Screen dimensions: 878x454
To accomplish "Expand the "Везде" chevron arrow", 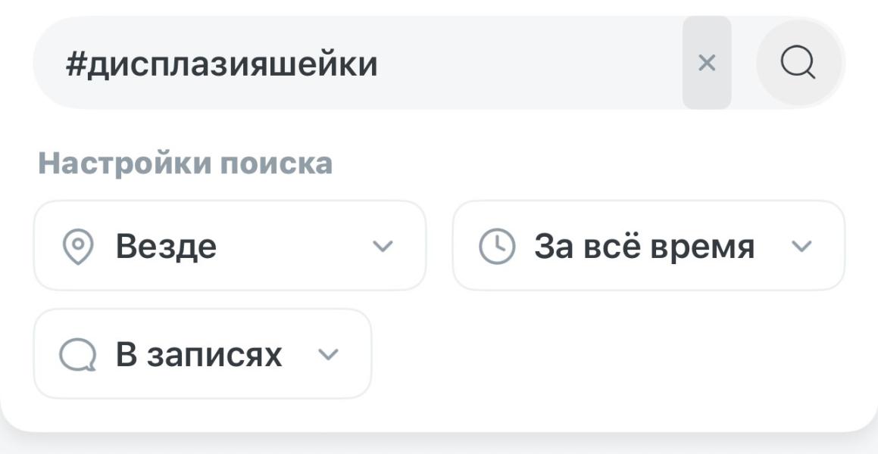I will click(383, 246).
